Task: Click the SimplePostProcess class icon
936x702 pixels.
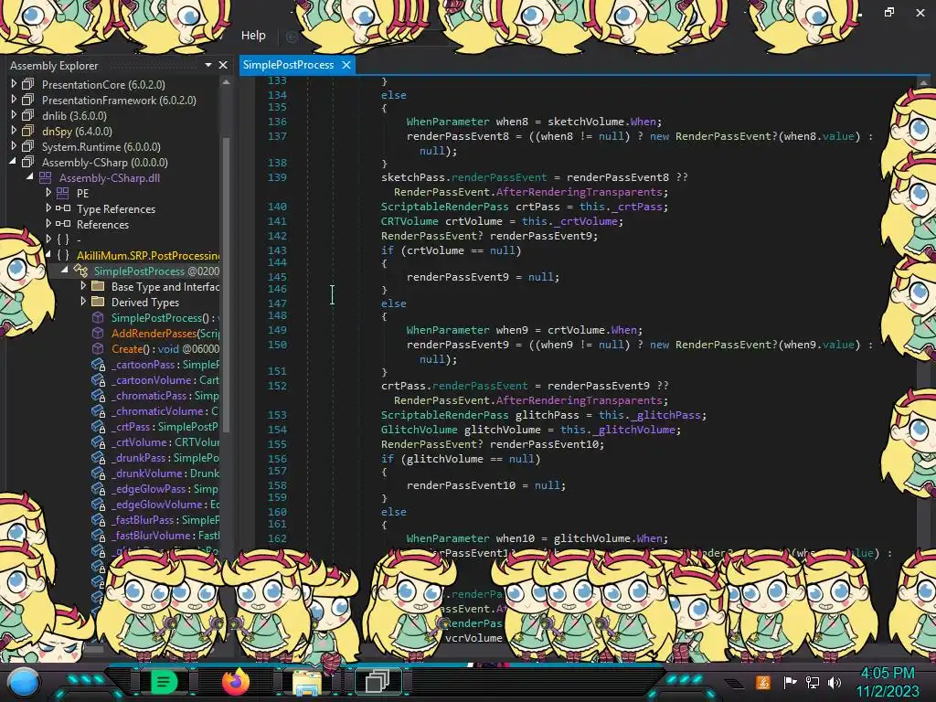Action: [x=80, y=271]
